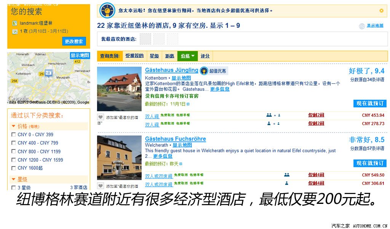Click two-person icon for CNY 549.50 room
This screenshot has height=229, width=390.
coord(287,175)
